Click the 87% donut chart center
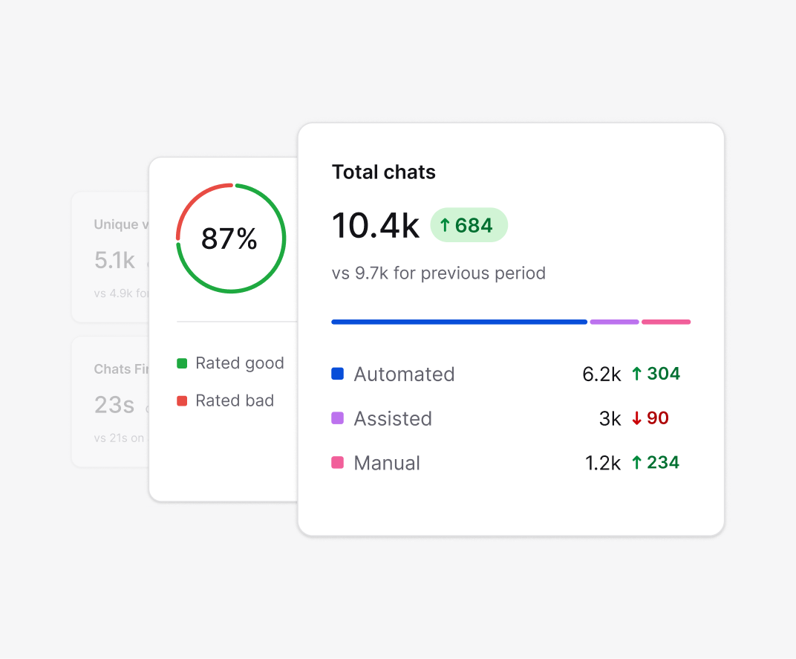Screen dimensions: 796x659 [230, 238]
